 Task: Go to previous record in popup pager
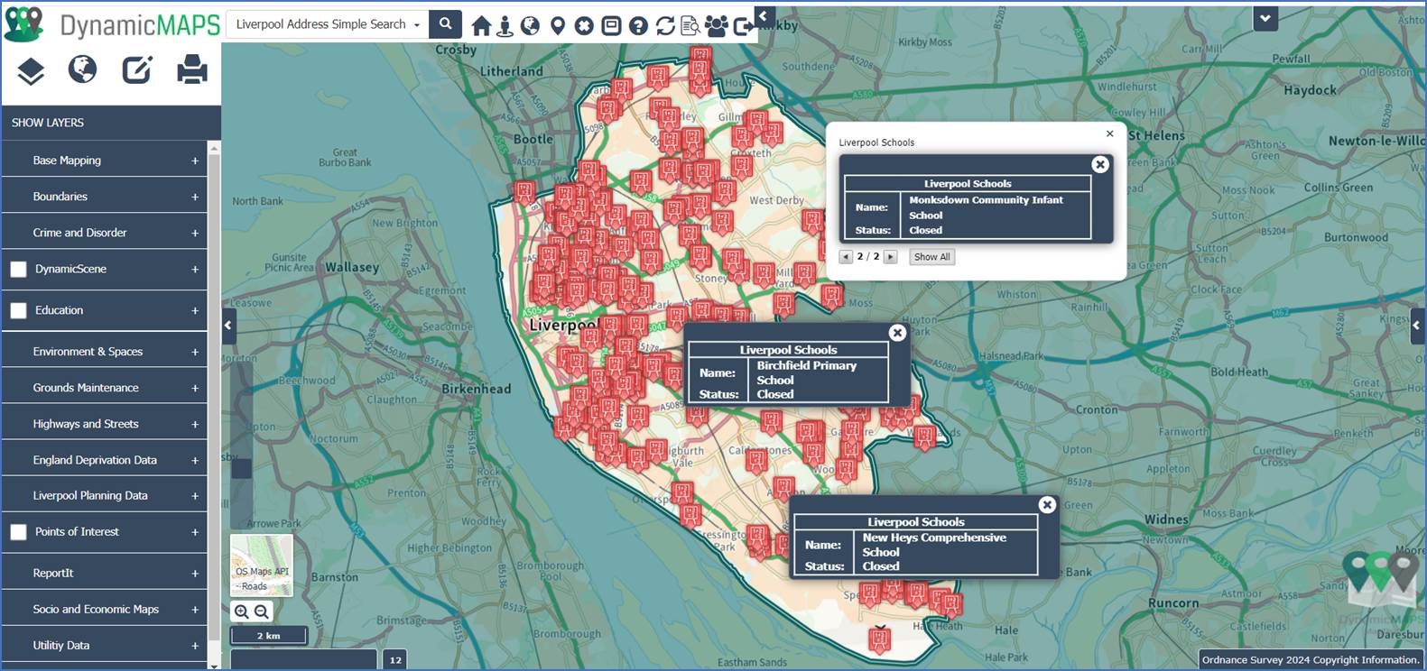846,257
